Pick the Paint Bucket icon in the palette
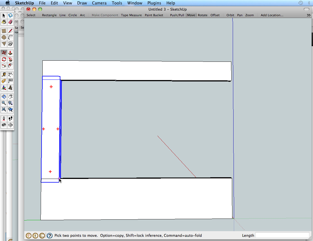The image size is (313, 241). click(x=4, y=22)
